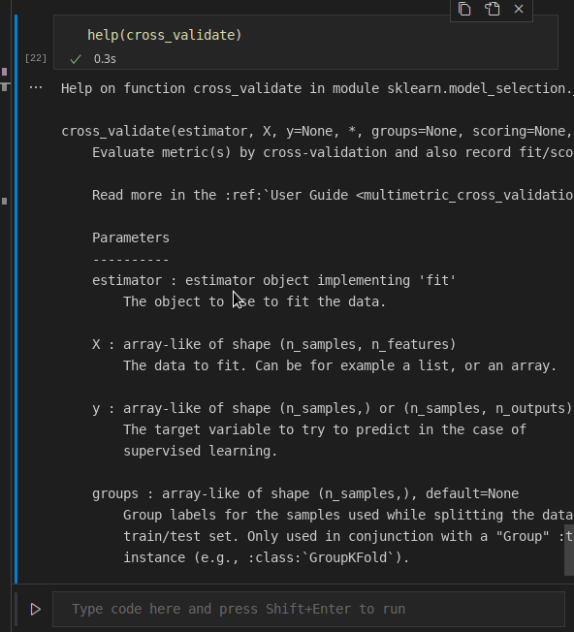Click the 0.3s execution time
Screen dimensions: 574x632
(x=105, y=59)
